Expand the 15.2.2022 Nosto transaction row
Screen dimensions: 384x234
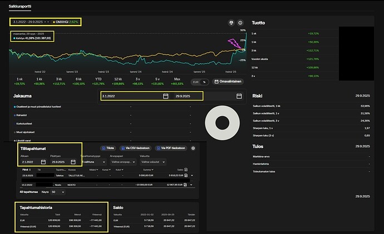191,185
